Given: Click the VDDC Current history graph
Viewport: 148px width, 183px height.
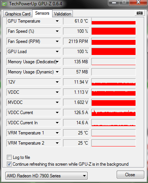Looking at the screenshot, I should tap(114, 113).
